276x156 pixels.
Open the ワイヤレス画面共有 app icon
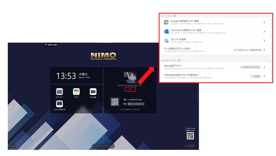pyautogui.click(x=59, y=104)
